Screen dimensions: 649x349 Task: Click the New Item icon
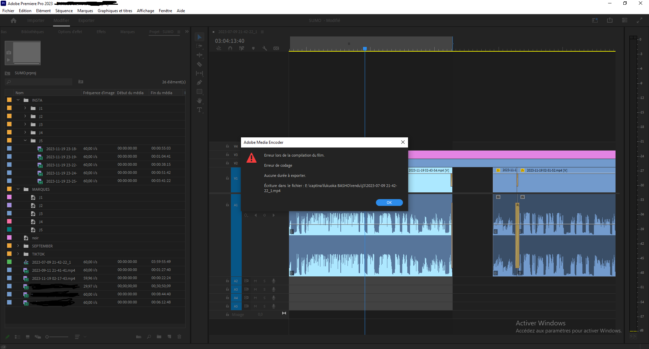point(169,337)
